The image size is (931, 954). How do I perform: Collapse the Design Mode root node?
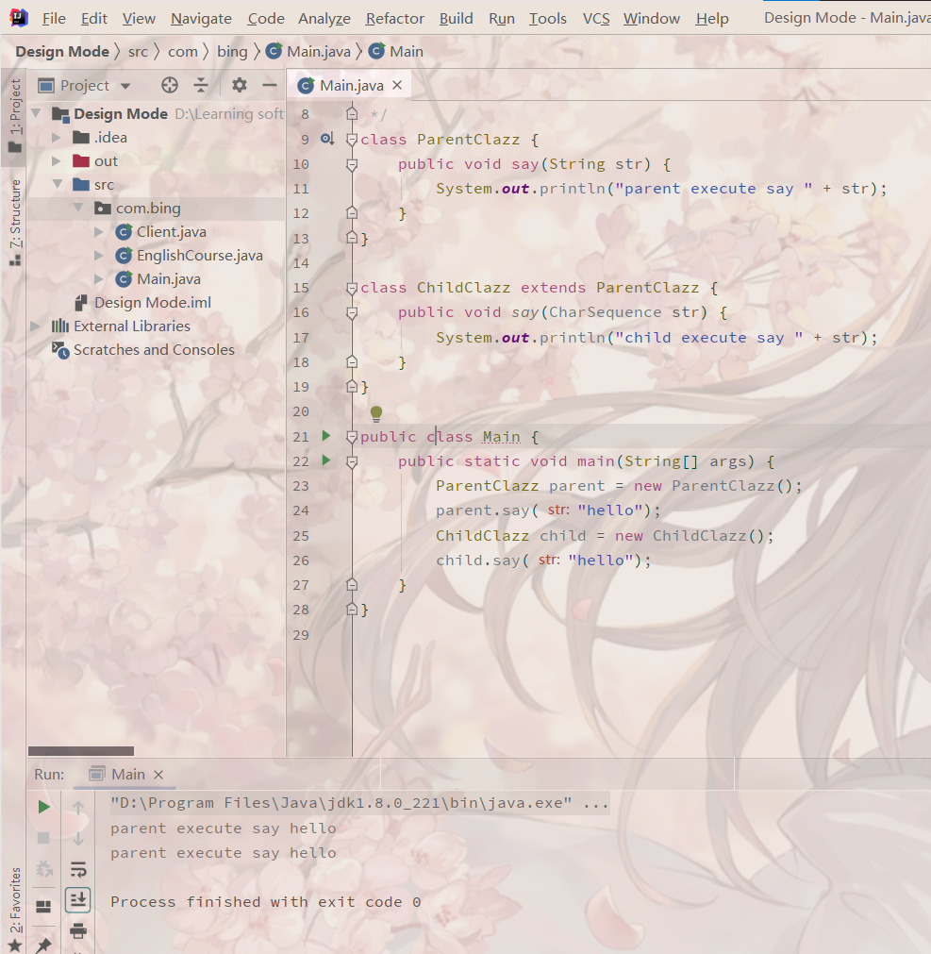click(x=36, y=113)
